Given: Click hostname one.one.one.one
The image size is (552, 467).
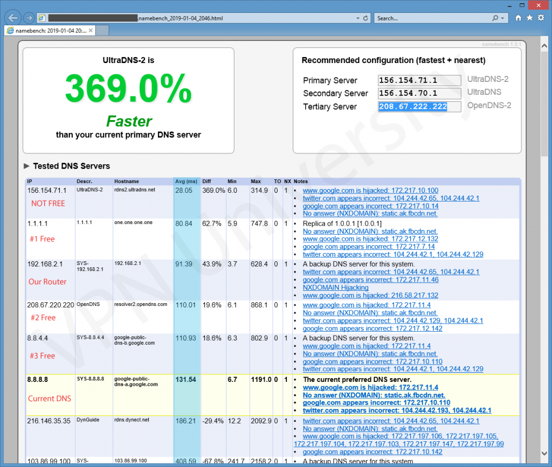Looking at the screenshot, I should 133,222.
